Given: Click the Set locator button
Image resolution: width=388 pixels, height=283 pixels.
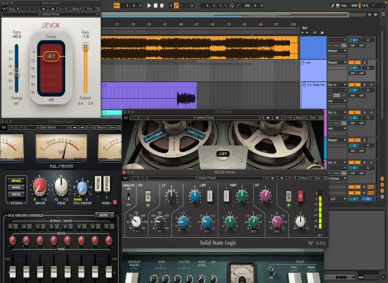Looking at the screenshot, I should [304, 28].
